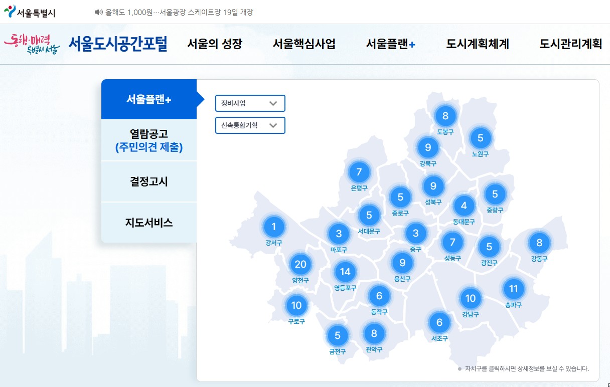Click the 강동구 marker showing 8
610x387 pixels.
pos(539,243)
